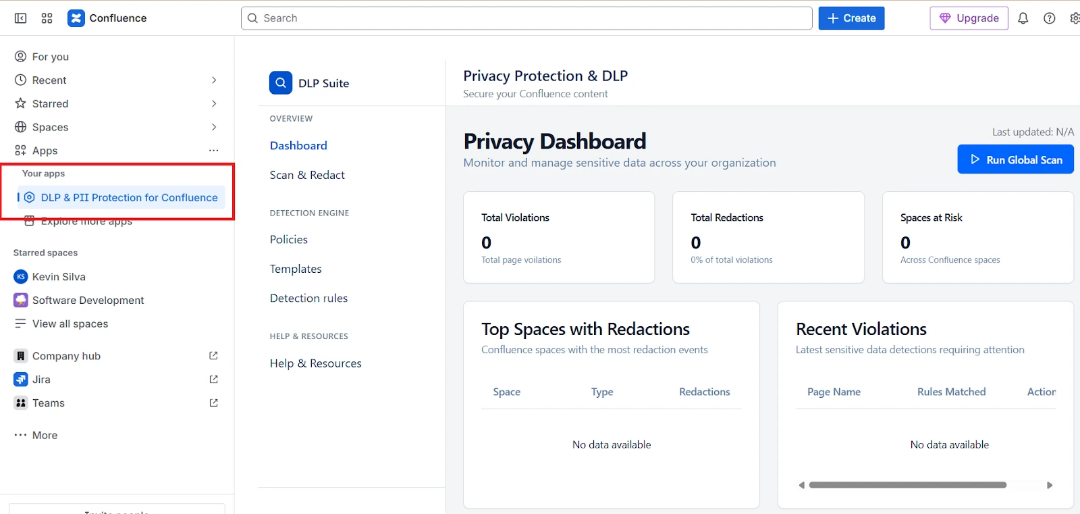Expand More items in sidebar
Viewport: 1080px width, 514px height.
click(36, 436)
